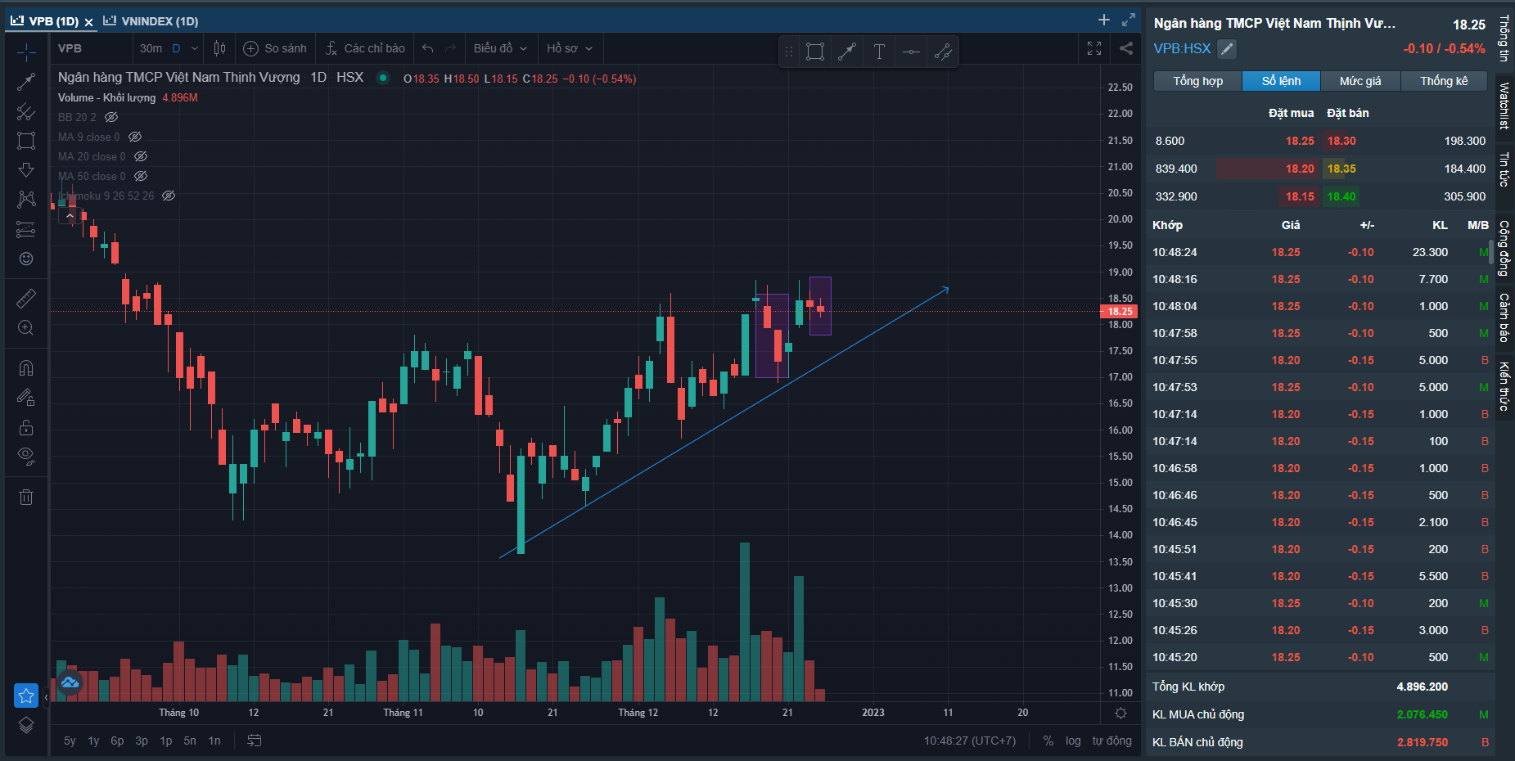The image size is (1515, 761).
Task: Open the Watchlist side tab
Action: coord(1504,106)
